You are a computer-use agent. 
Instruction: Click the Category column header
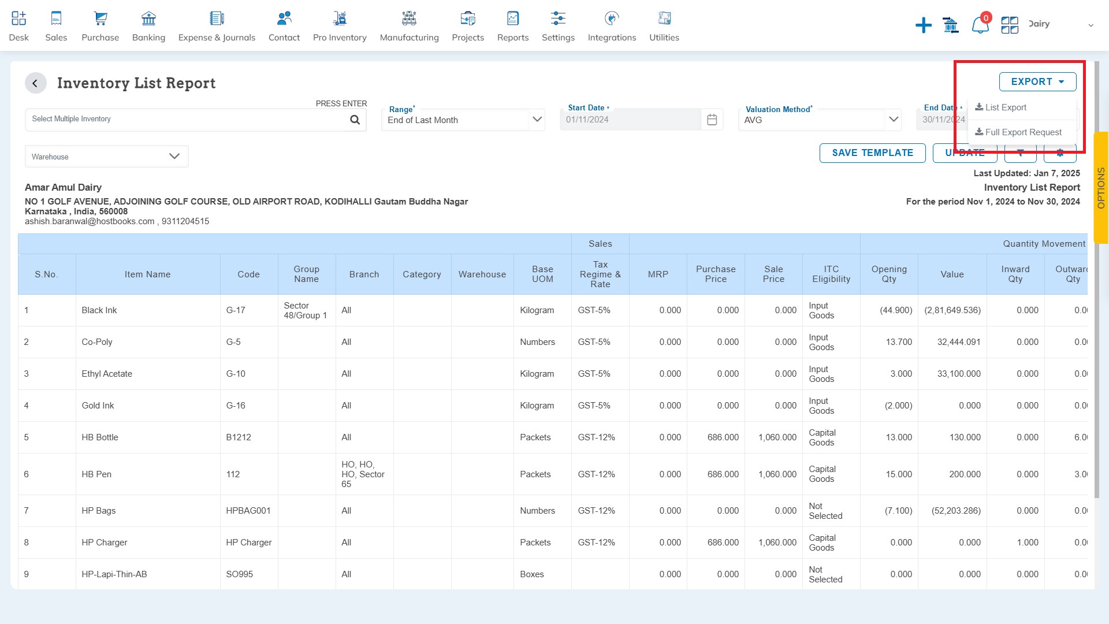pyautogui.click(x=422, y=274)
